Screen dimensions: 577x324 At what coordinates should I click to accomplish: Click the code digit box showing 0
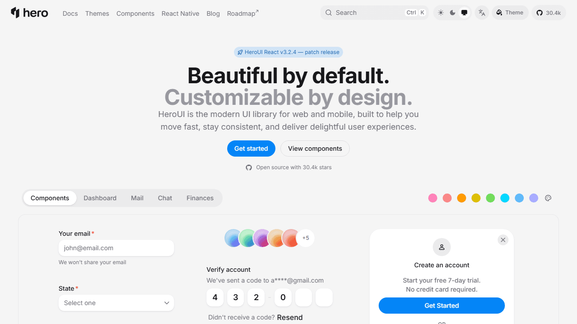point(283,297)
